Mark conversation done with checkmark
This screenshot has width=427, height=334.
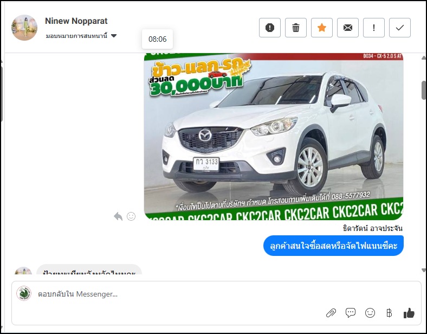pyautogui.click(x=400, y=28)
